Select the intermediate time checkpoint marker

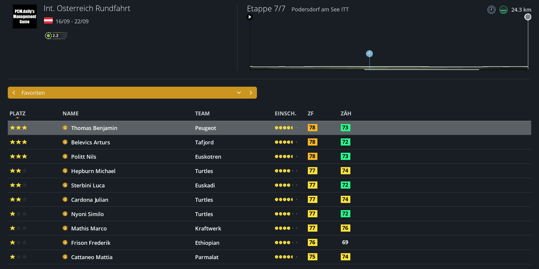coord(369,54)
